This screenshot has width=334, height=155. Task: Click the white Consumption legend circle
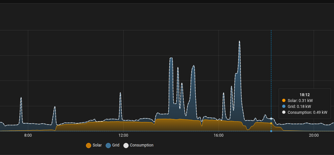pos(126,145)
